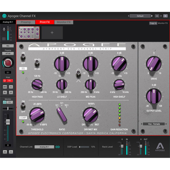
Task: Mute the channel with the M button
Action: click(x=5, y=152)
